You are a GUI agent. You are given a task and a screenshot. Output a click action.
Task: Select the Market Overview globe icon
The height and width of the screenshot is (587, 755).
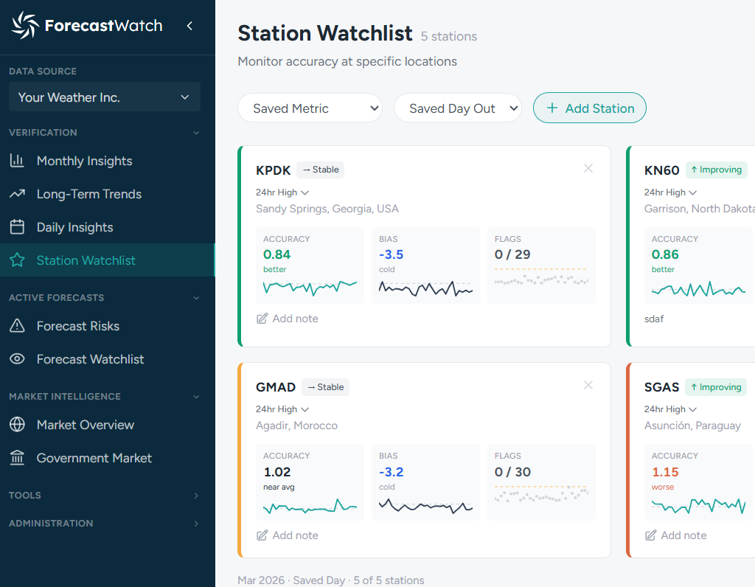(x=18, y=425)
